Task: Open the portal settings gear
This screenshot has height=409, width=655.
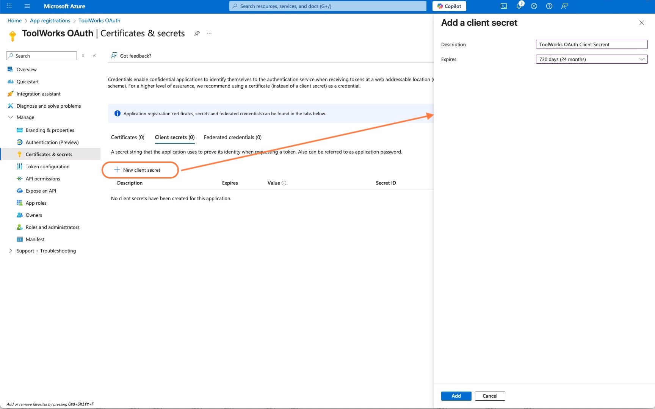Action: tap(534, 6)
